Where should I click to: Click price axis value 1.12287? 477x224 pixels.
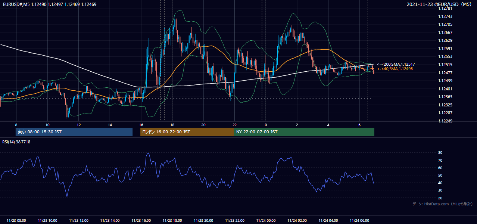click(x=445, y=113)
